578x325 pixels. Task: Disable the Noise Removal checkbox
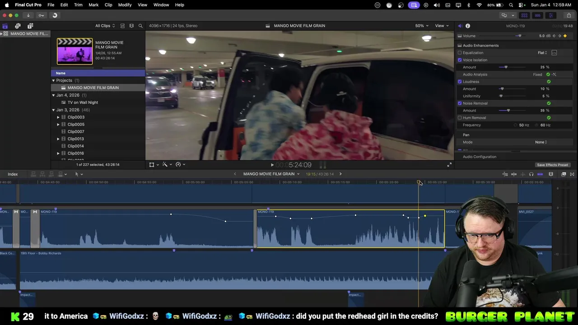point(460,103)
